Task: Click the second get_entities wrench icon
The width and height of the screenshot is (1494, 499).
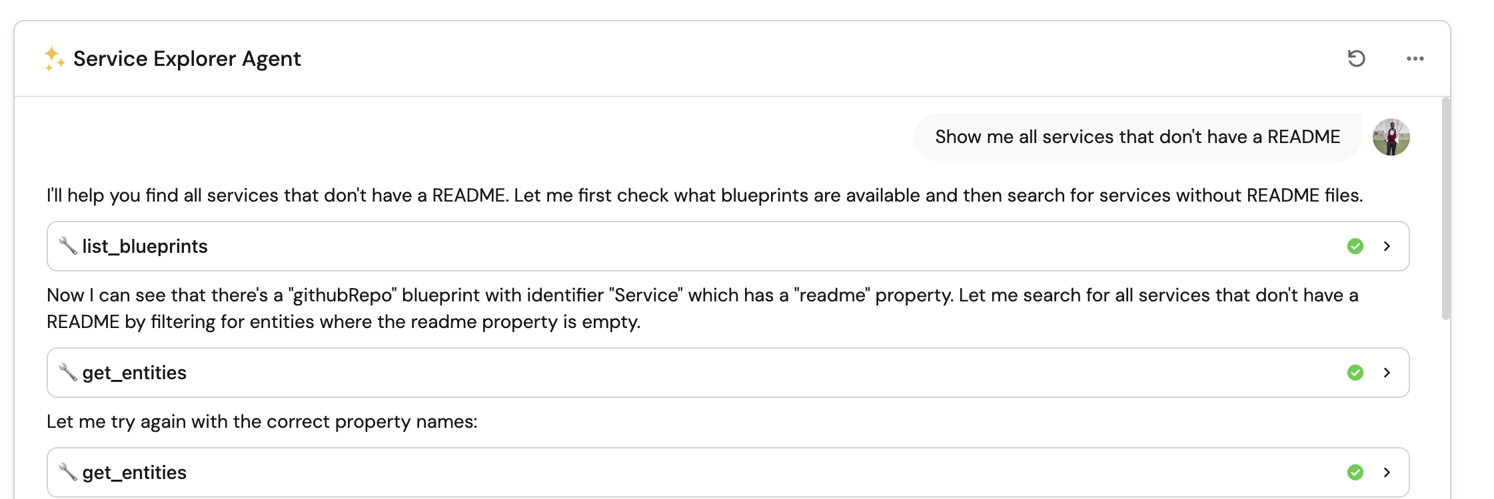Action: pyautogui.click(x=67, y=472)
